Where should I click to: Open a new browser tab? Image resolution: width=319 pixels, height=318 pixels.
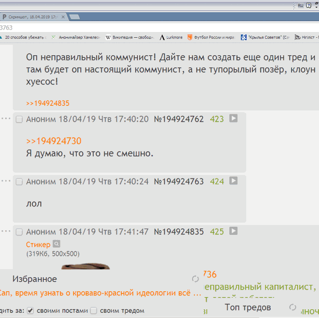tap(75, 17)
